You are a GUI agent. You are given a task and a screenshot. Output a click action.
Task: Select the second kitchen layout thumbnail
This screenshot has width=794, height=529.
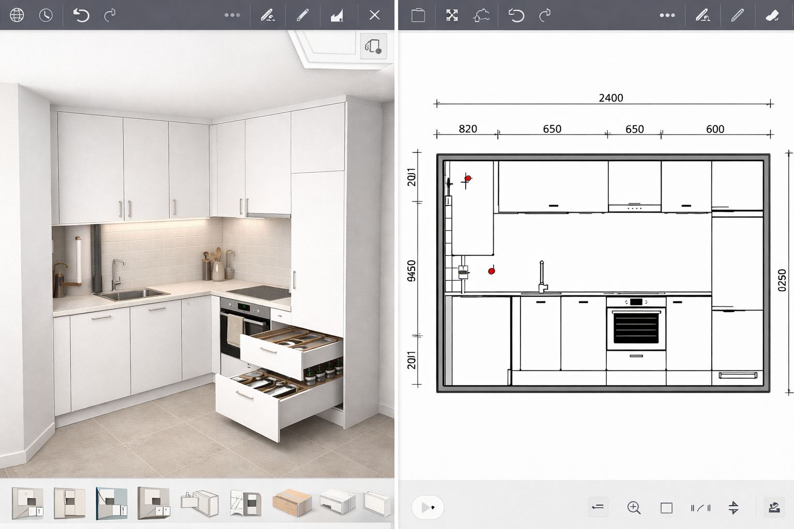pyautogui.click(x=70, y=503)
